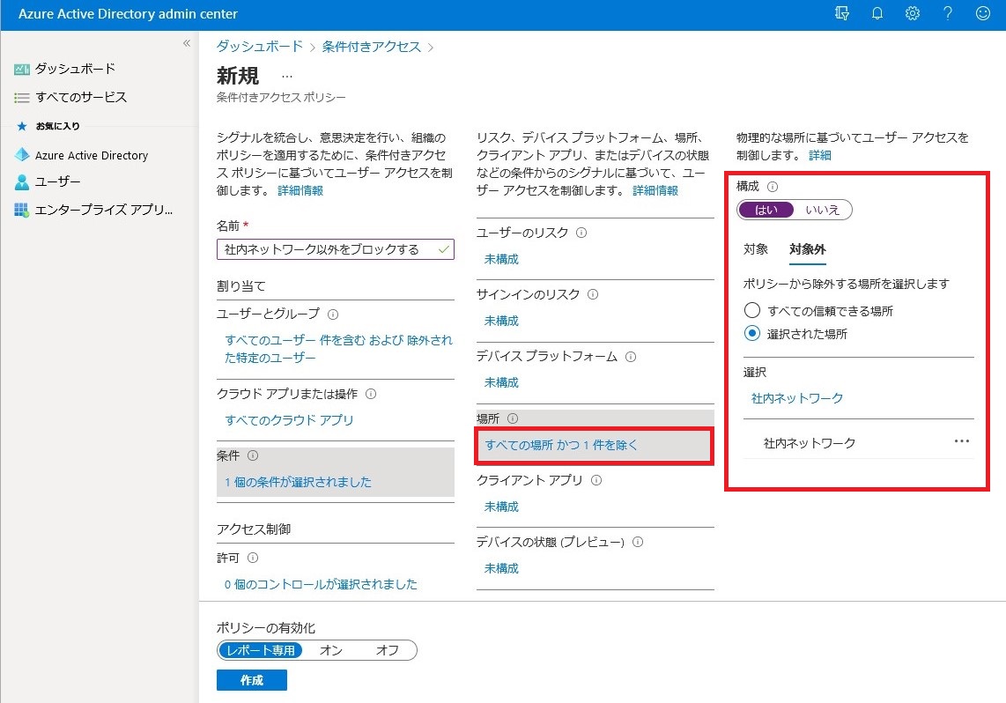Go to 条件付きアクセス breadcrumb link
Image resolution: width=1006 pixels, height=703 pixels.
(372, 46)
